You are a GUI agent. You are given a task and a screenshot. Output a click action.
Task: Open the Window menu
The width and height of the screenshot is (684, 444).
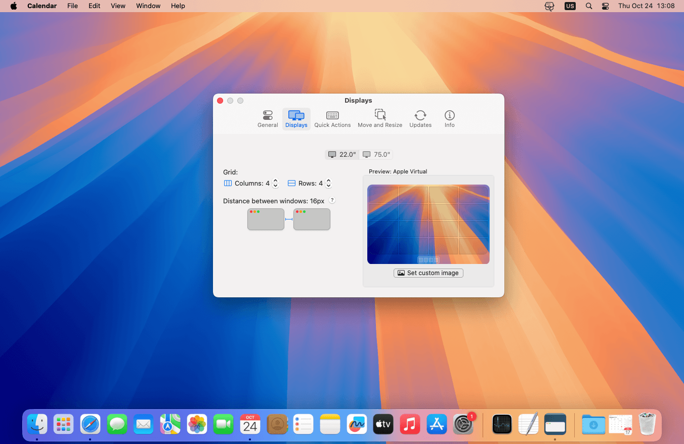pos(148,6)
